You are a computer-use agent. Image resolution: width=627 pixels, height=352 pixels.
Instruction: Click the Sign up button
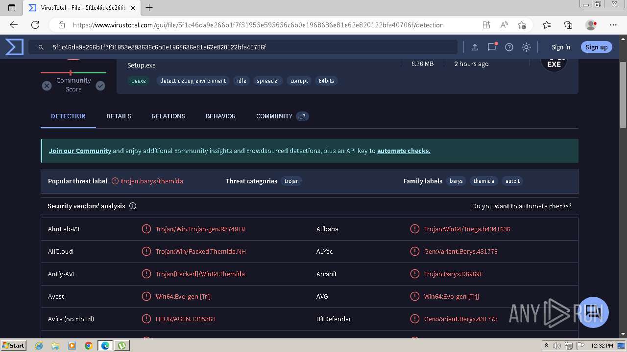coord(596,47)
